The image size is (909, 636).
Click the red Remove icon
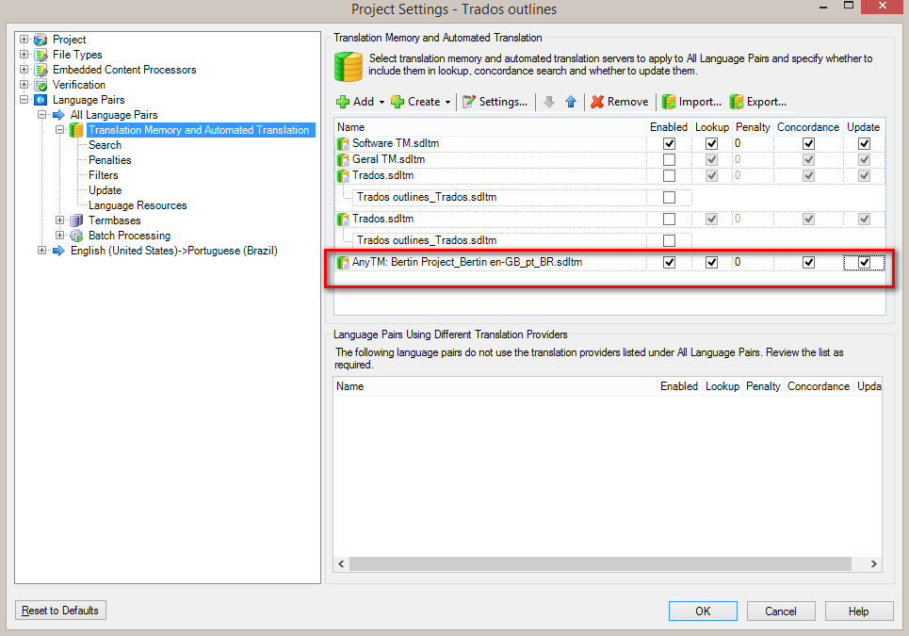click(x=597, y=102)
